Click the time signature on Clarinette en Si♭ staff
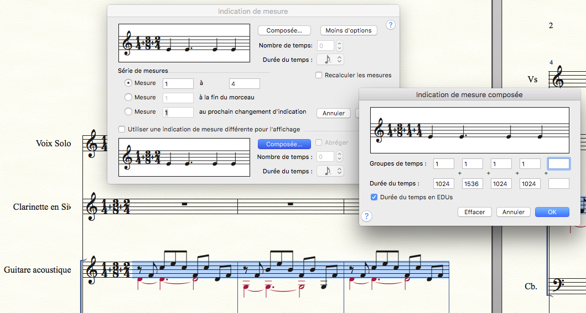586x313 pixels. click(114, 208)
